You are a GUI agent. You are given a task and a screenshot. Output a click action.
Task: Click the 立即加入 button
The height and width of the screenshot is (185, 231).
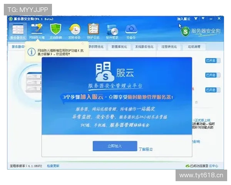[x=115, y=146]
